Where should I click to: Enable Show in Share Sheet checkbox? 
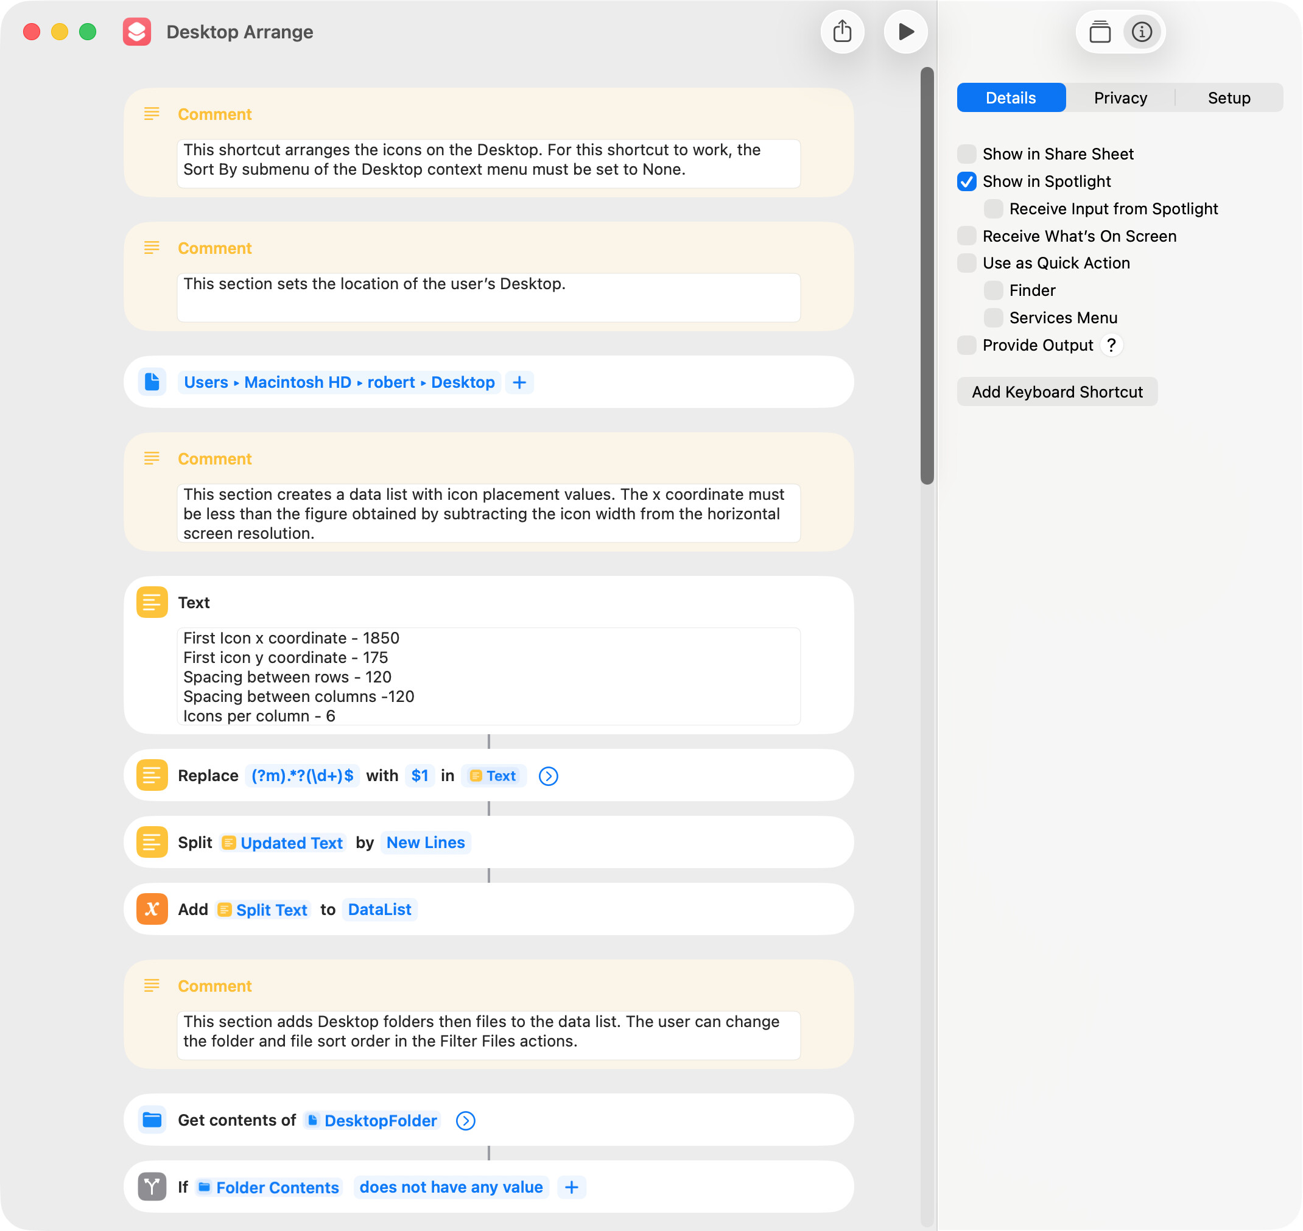(966, 154)
